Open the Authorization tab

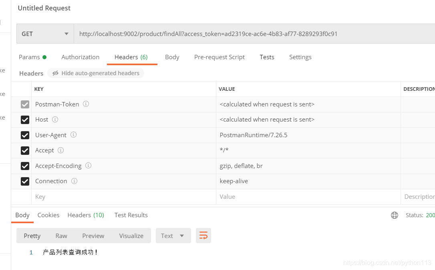click(81, 57)
